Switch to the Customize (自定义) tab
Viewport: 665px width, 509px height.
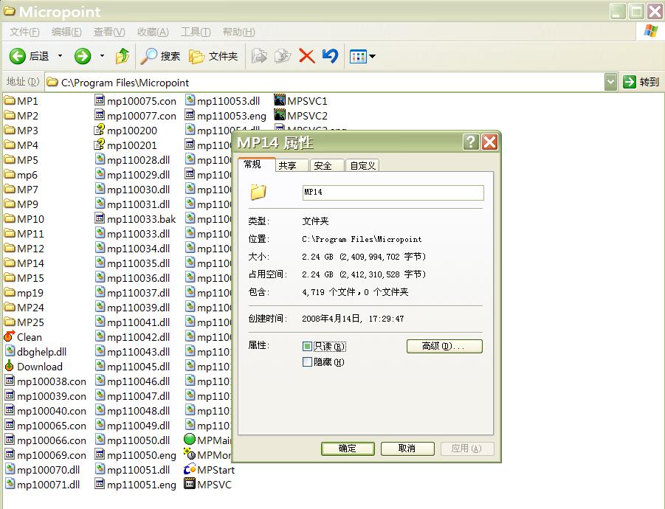[x=362, y=166]
